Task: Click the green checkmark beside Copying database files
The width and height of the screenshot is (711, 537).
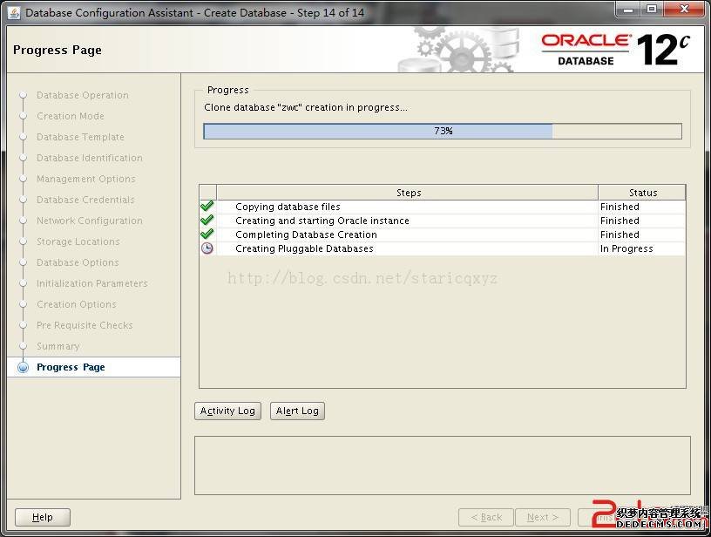Action: point(207,207)
